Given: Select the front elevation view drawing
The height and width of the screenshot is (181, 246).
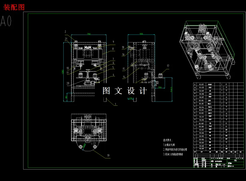Looking at the screenshot, I should (x=89, y=71).
